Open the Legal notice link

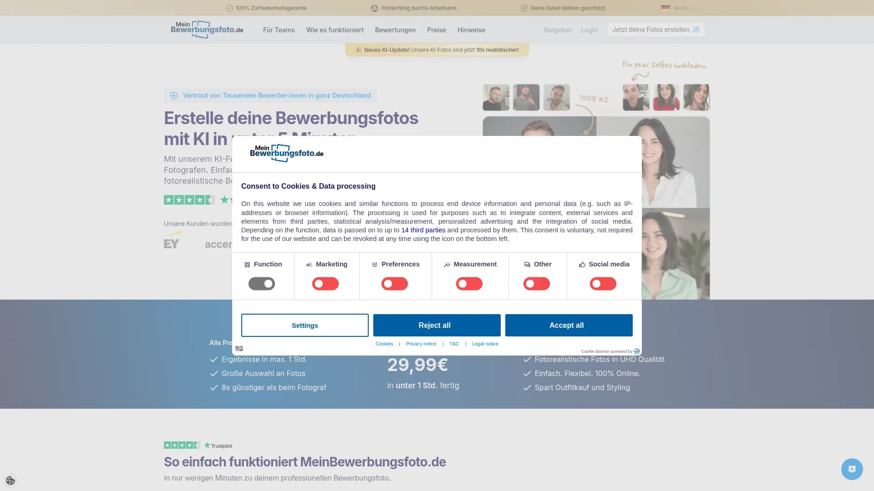tap(485, 344)
